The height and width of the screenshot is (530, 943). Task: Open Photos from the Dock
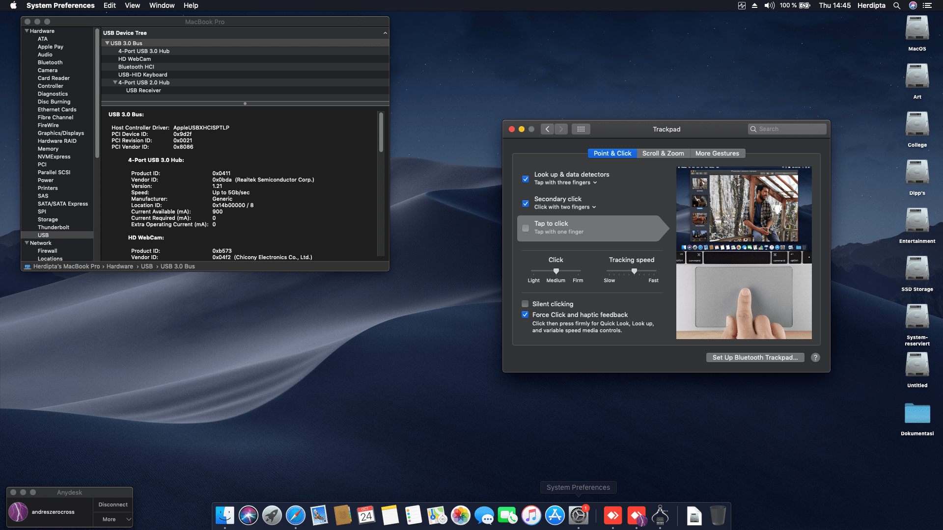coord(461,515)
